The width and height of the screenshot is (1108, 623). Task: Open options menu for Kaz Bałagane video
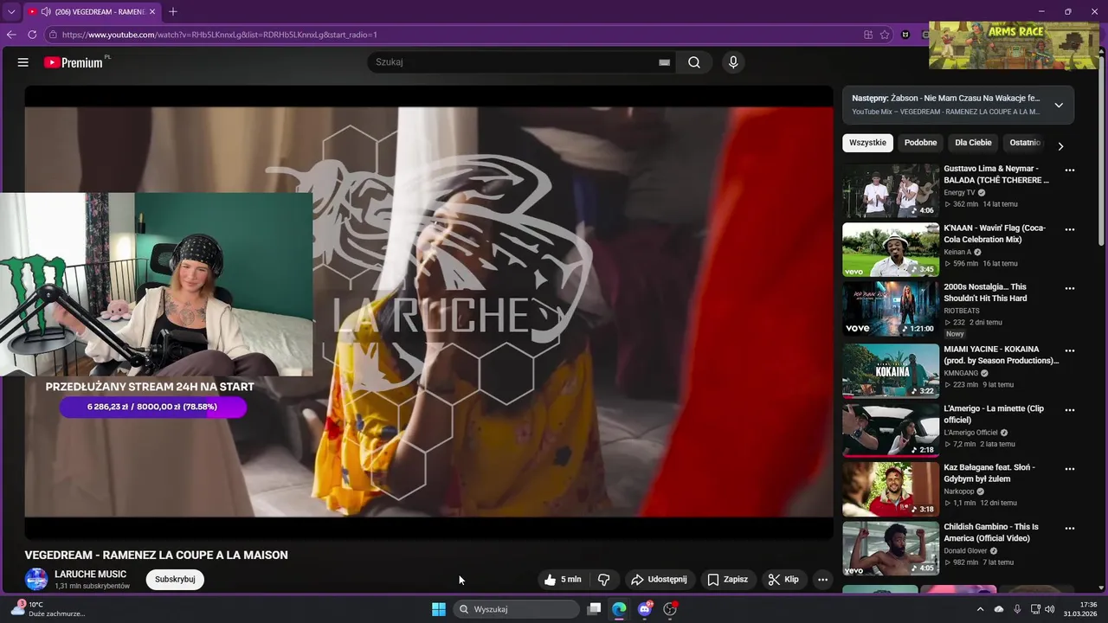[x=1070, y=469]
